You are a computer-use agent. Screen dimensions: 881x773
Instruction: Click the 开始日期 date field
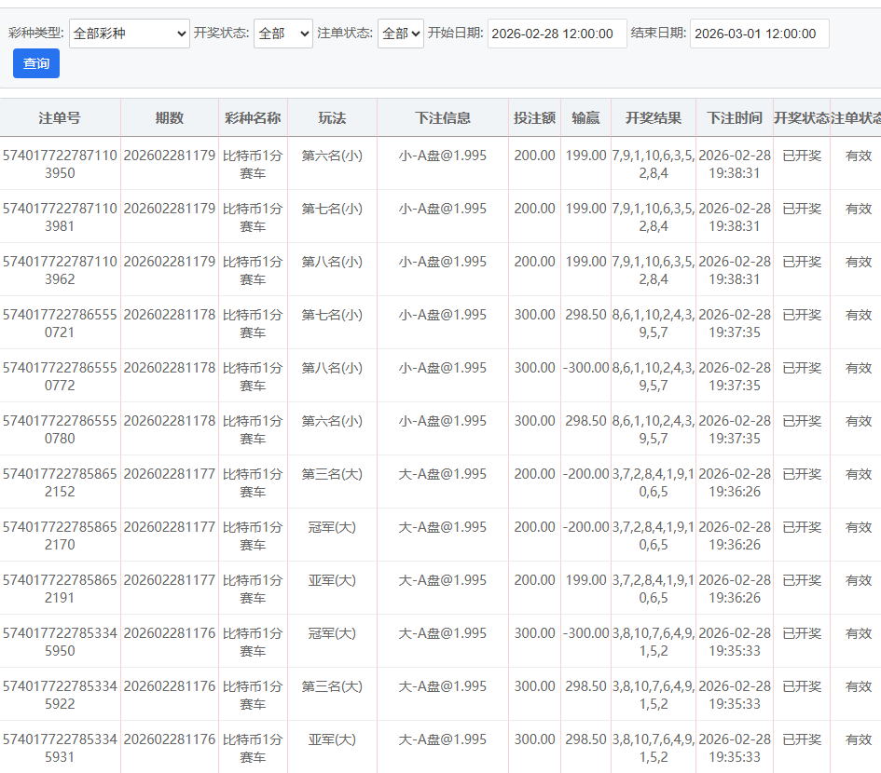tap(557, 34)
